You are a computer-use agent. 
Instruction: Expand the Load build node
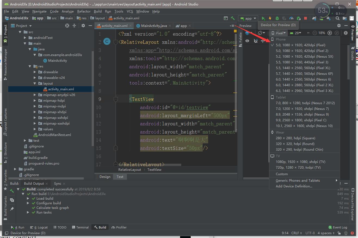pyautogui.click(x=28, y=199)
